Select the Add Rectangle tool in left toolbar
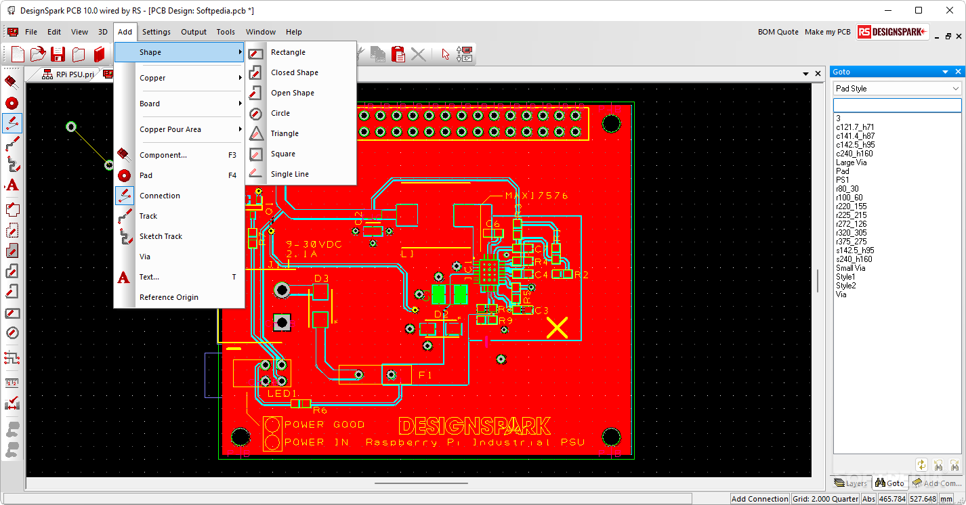Viewport: 966px width, 505px height. click(12, 313)
